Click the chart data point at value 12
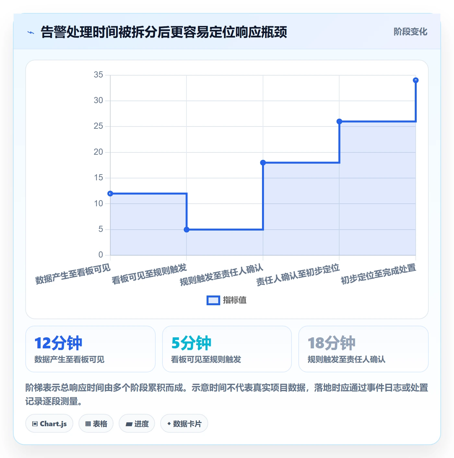 [110, 194]
